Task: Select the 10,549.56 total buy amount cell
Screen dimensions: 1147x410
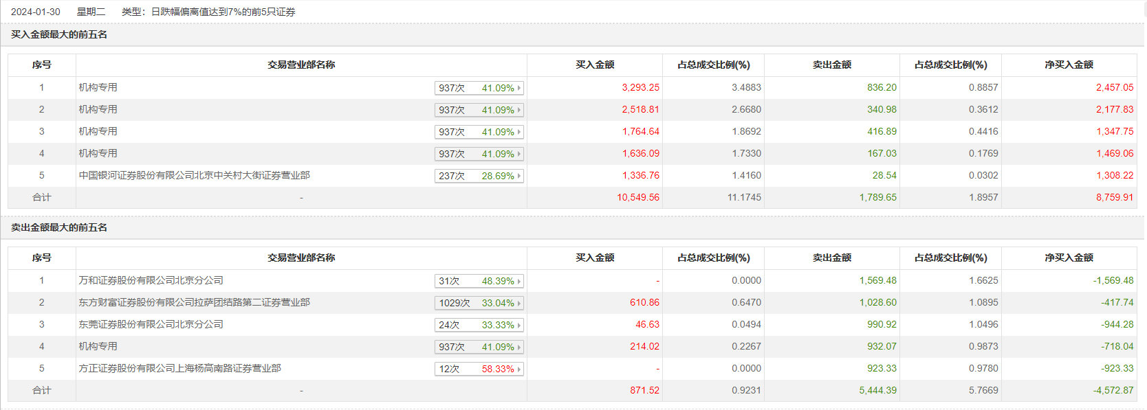Action: [x=637, y=197]
